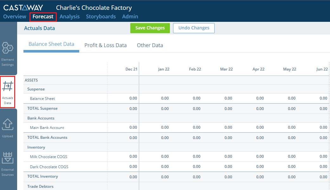Viewport: 330px width, 190px height.
Task: Switch to Profit & Loss Data tab
Action: coord(106,45)
